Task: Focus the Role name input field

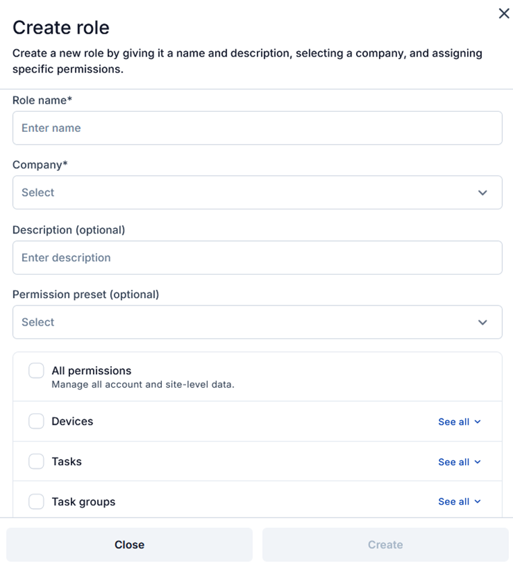Action: click(x=257, y=128)
